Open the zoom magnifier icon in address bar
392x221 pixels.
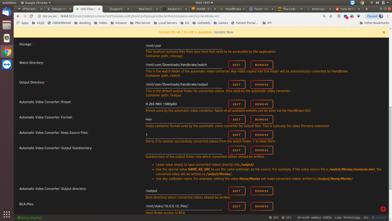click(324, 16)
